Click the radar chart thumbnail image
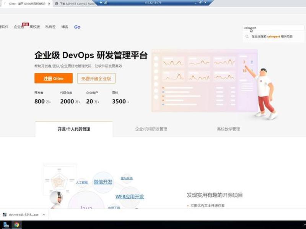This screenshot has width=306, height=229. click(x=60, y=180)
